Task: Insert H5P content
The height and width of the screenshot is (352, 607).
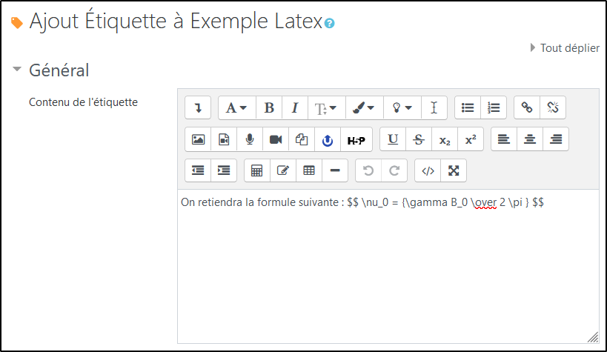Action: [x=356, y=140]
